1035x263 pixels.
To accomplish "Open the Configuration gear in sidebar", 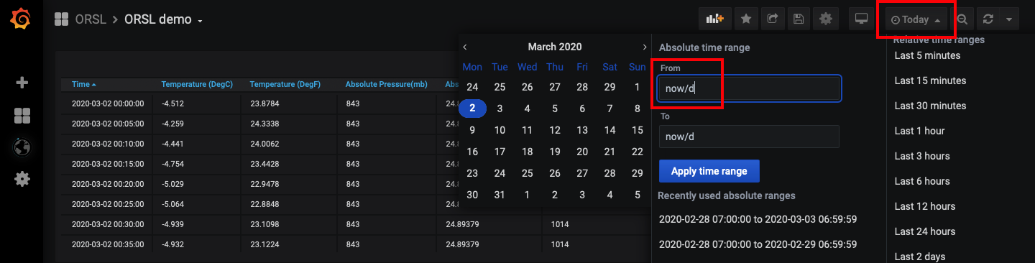I will point(22,178).
